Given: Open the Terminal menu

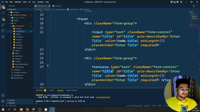Looking at the screenshot, I should (x=40, y=2).
